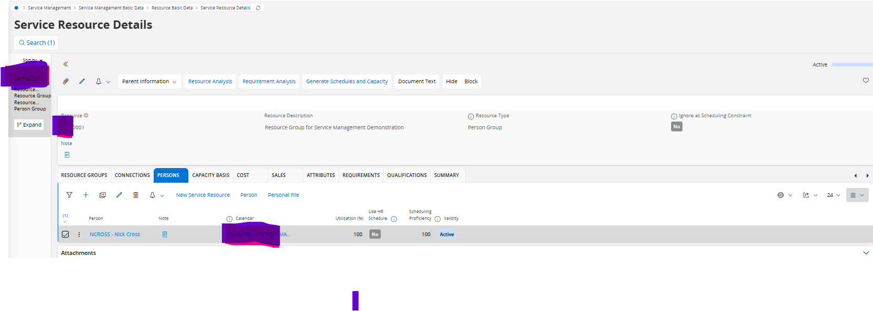The height and width of the screenshot is (311, 873).
Task: Click the Hide command
Action: tap(452, 82)
